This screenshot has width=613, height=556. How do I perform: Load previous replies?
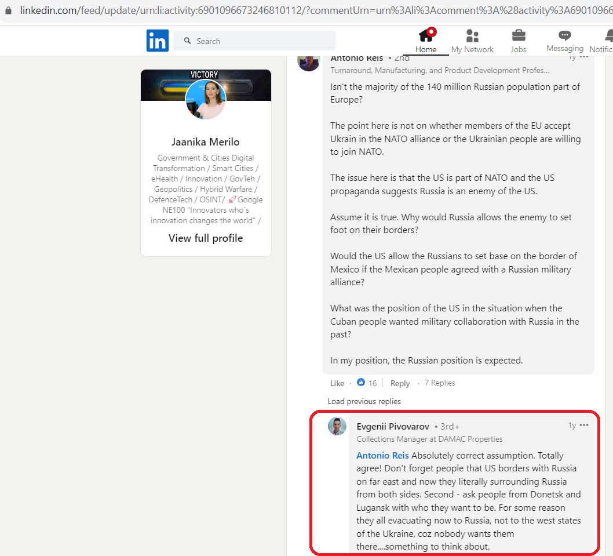364,401
